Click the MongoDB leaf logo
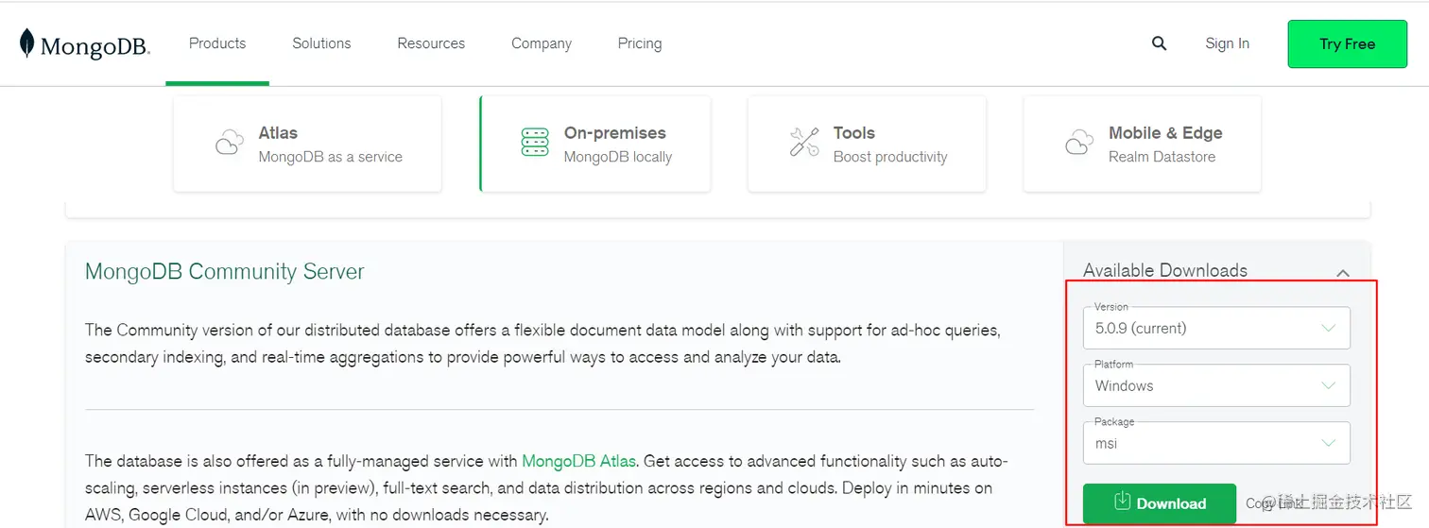Image resolution: width=1429 pixels, height=528 pixels. [x=27, y=43]
